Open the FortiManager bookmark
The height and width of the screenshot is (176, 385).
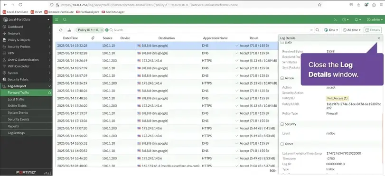[113, 12]
